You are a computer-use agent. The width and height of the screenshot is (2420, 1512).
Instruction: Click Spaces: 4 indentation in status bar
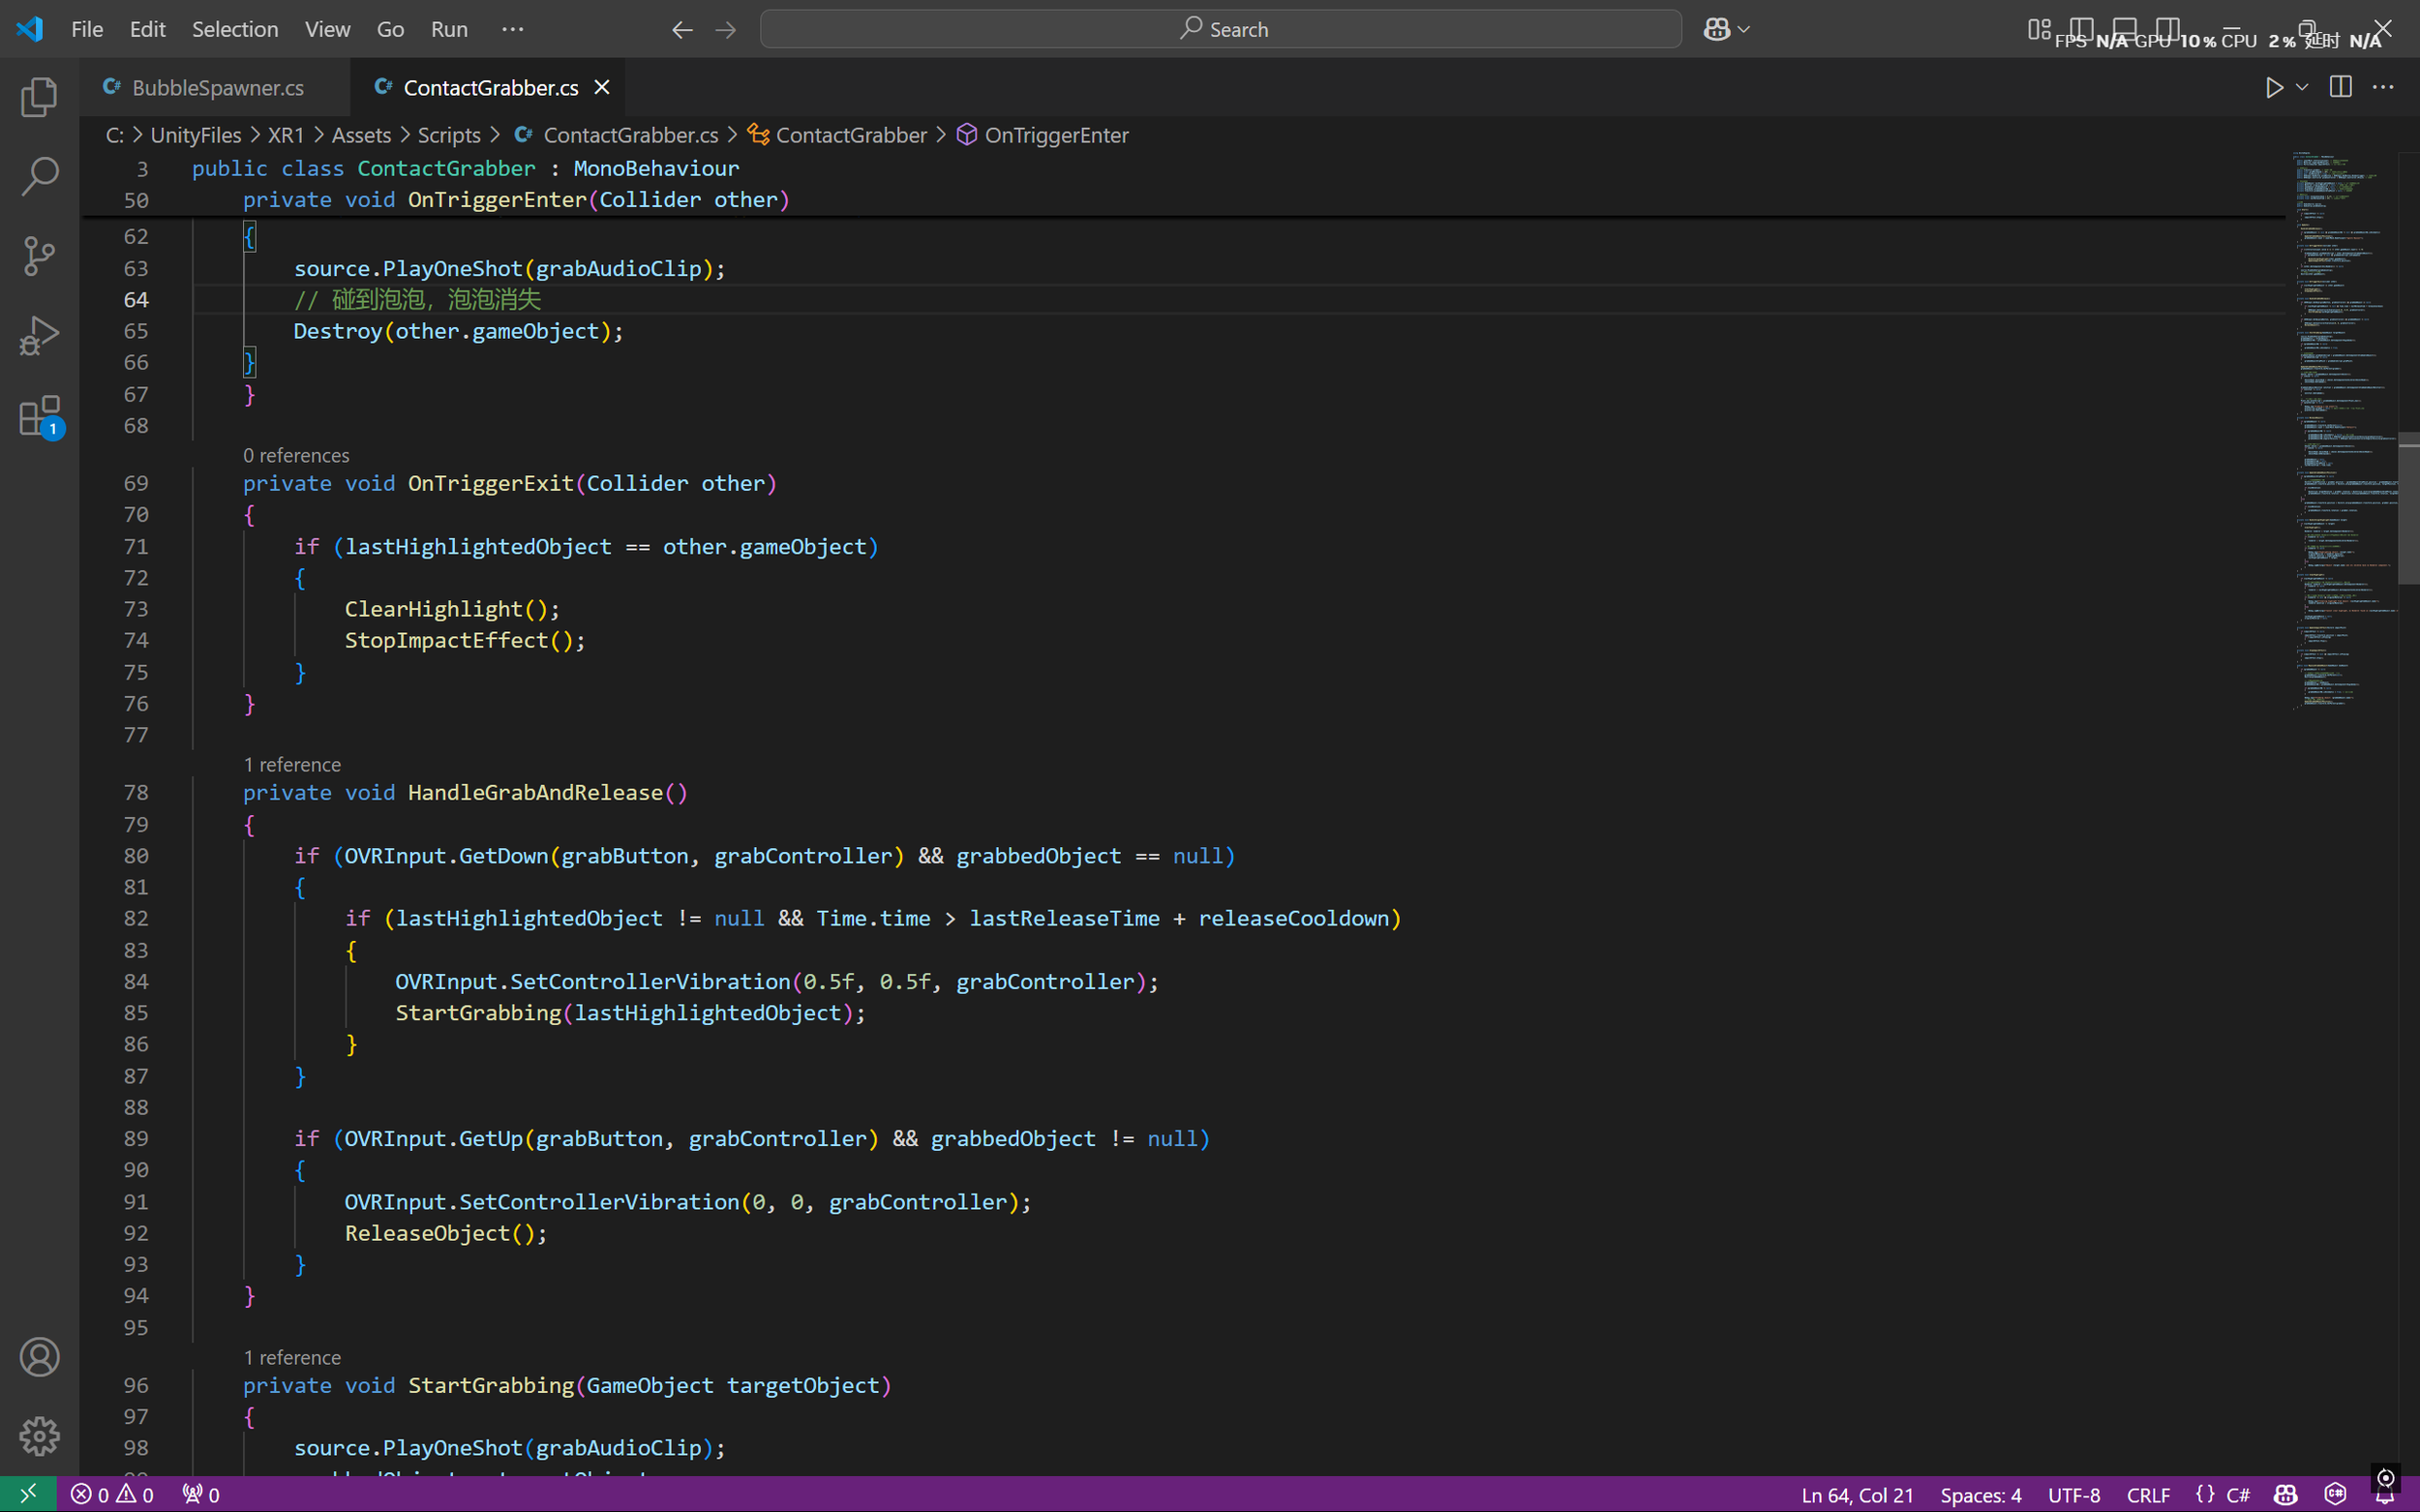[x=1980, y=1495]
